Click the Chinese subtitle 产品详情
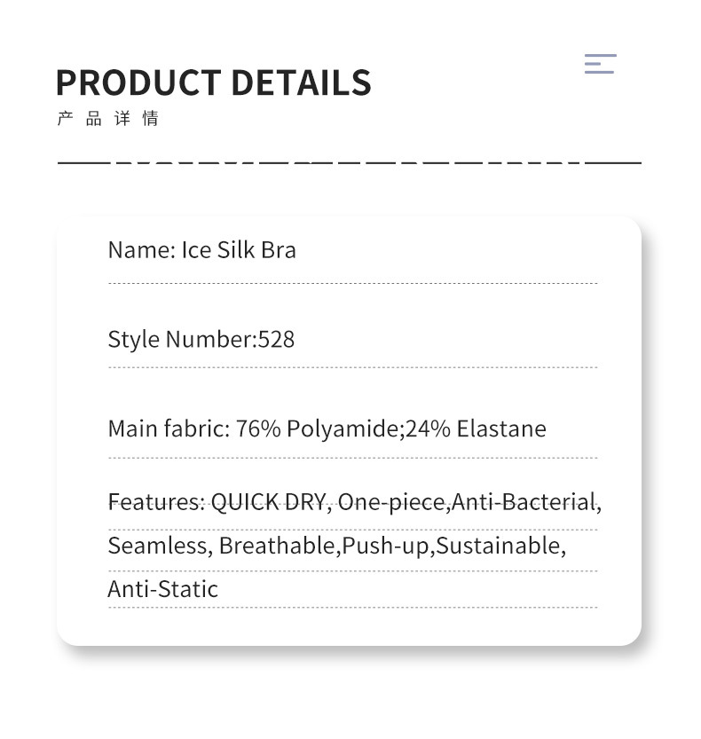 (107, 118)
